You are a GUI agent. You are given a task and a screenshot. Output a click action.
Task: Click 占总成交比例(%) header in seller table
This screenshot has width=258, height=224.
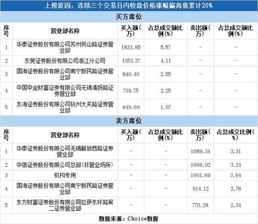pos(235,135)
